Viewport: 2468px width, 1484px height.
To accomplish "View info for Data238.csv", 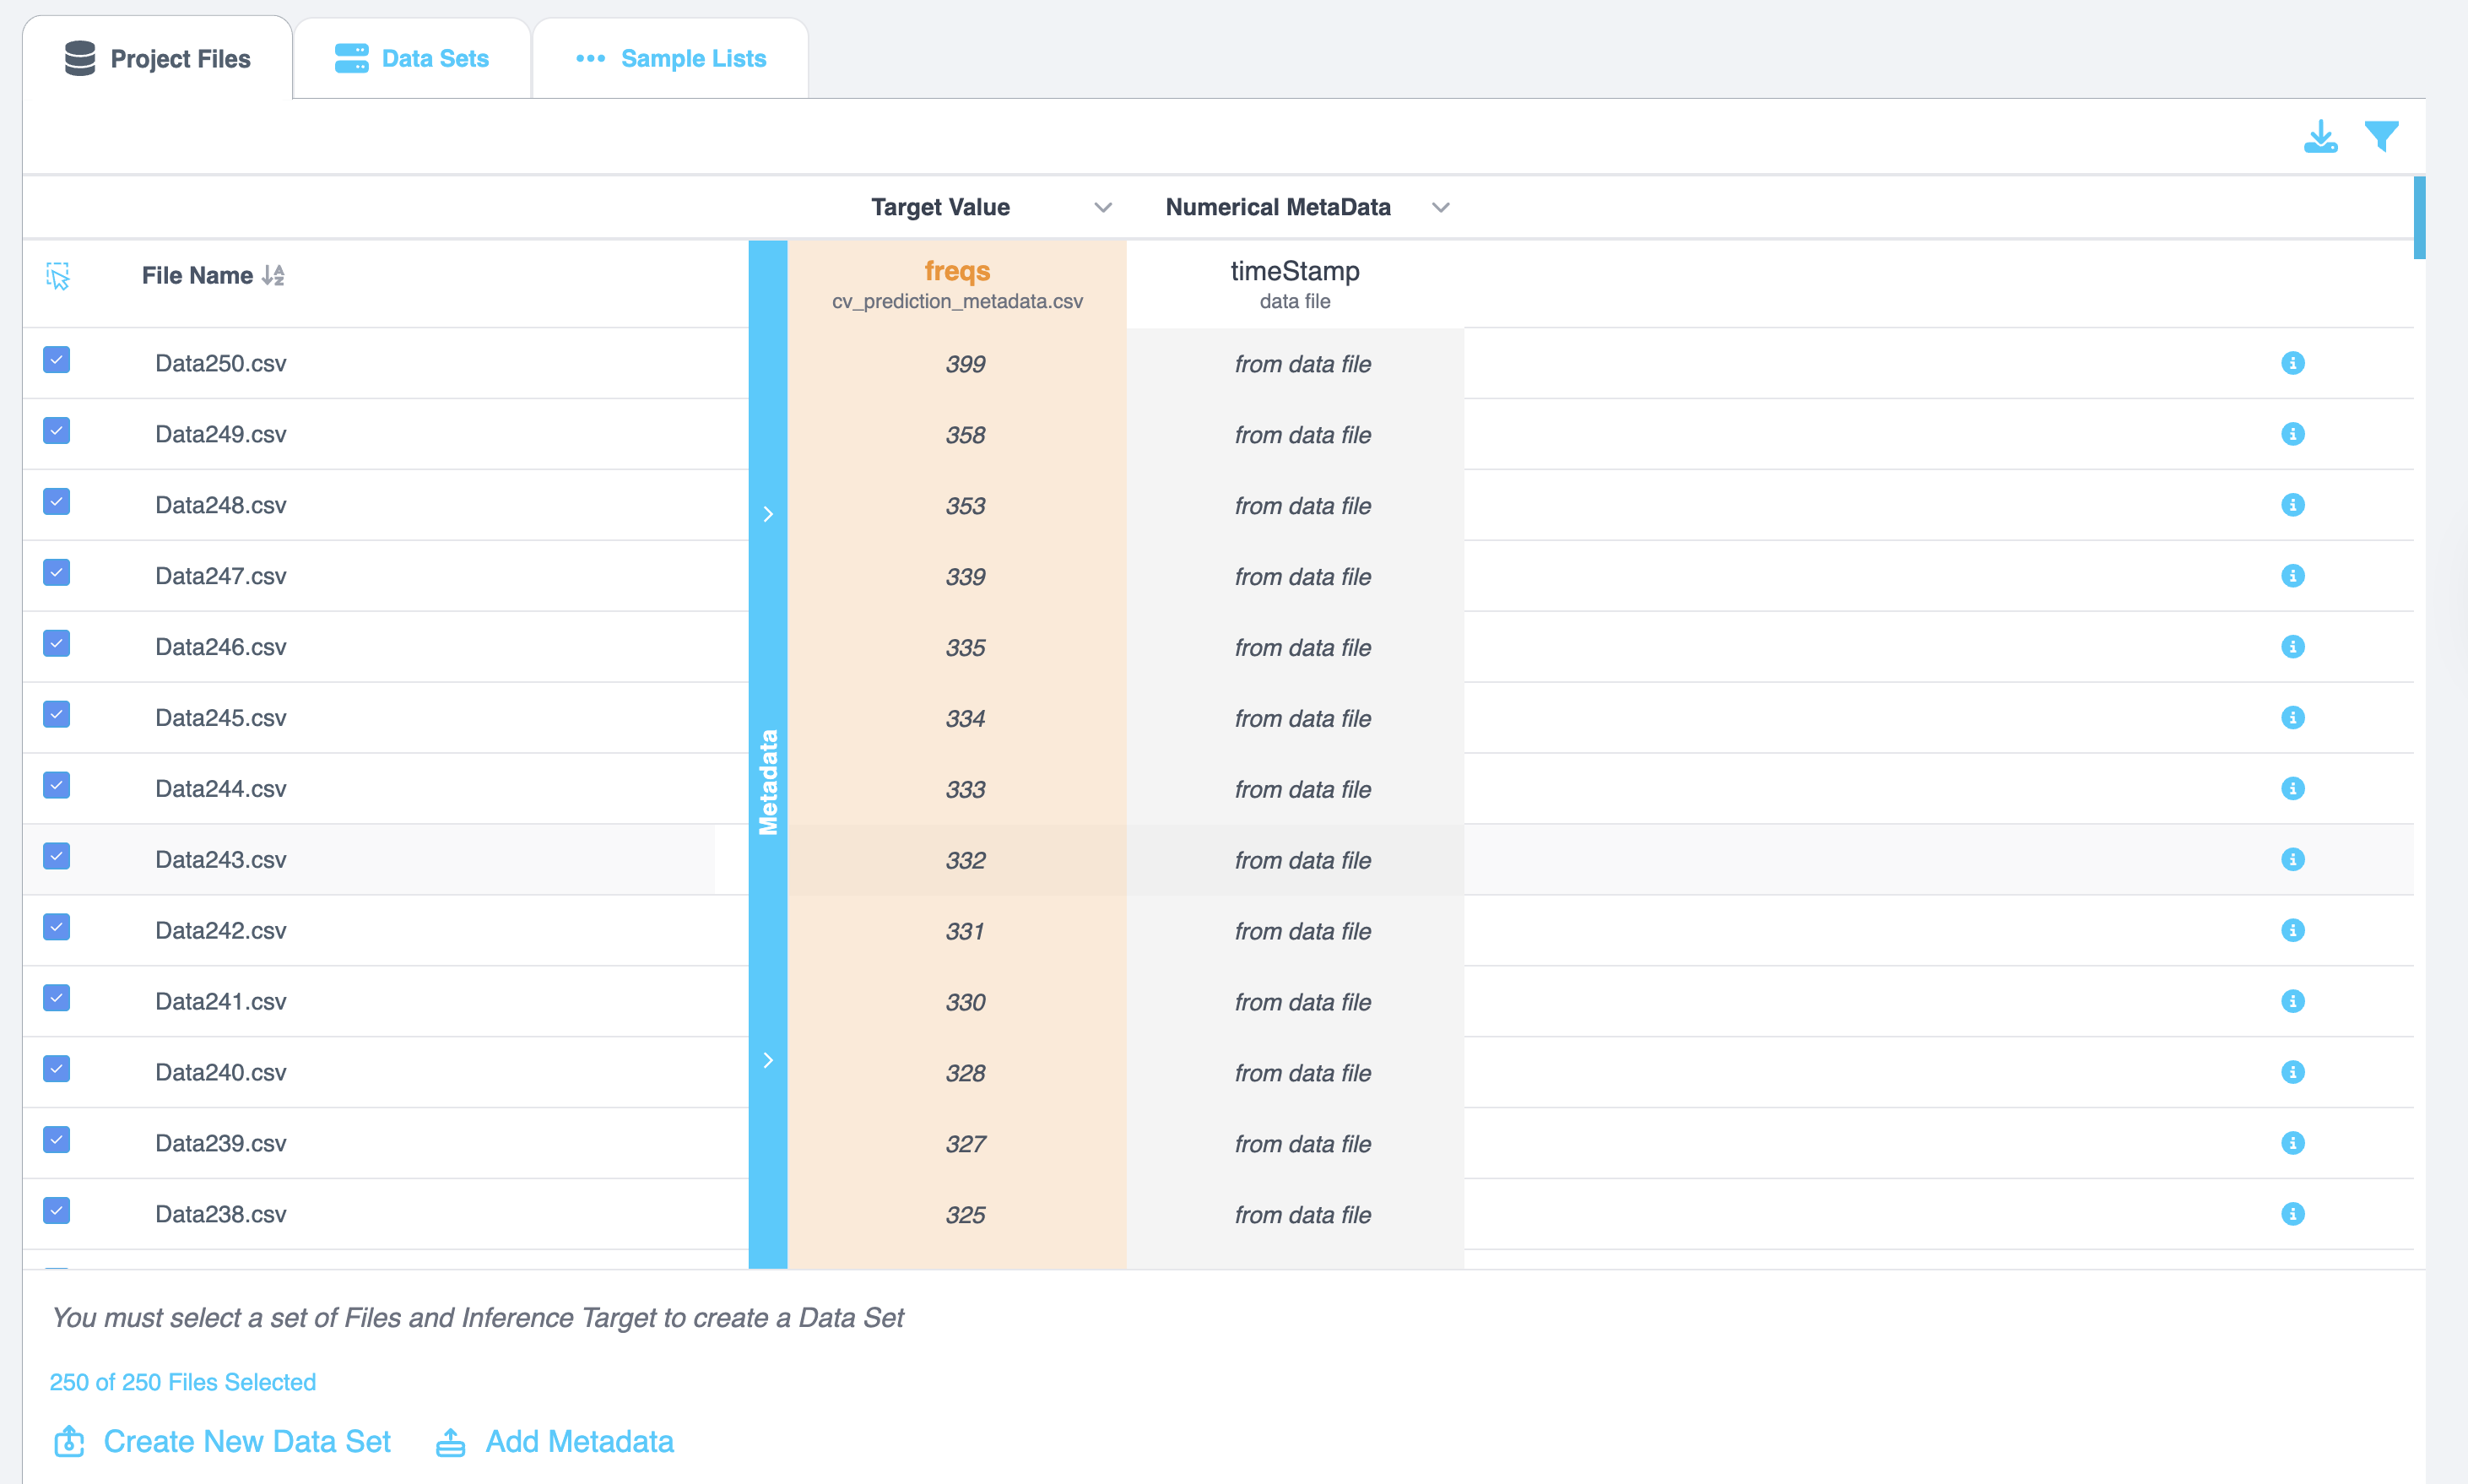I will coord(2292,1214).
